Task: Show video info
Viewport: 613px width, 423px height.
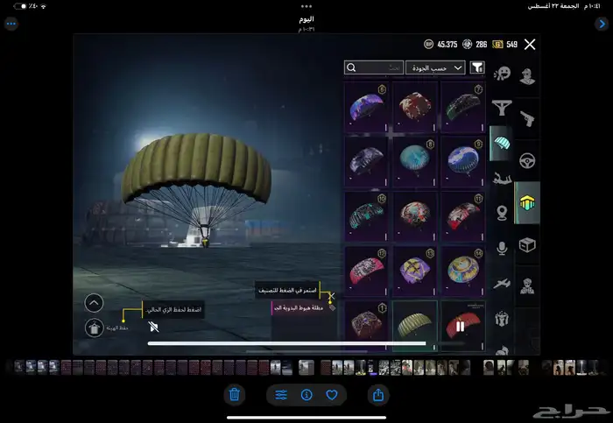Action: (x=306, y=395)
